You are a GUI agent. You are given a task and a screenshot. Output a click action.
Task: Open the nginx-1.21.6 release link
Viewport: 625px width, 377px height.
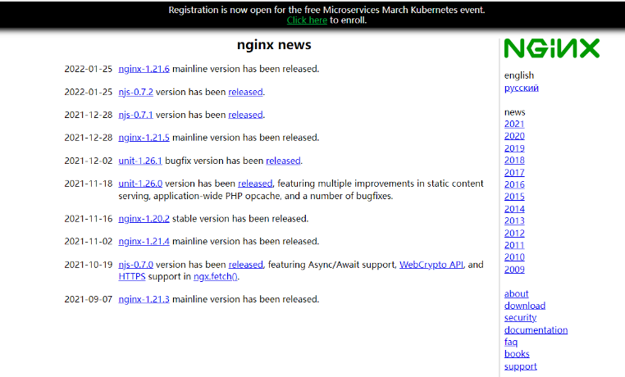(144, 69)
